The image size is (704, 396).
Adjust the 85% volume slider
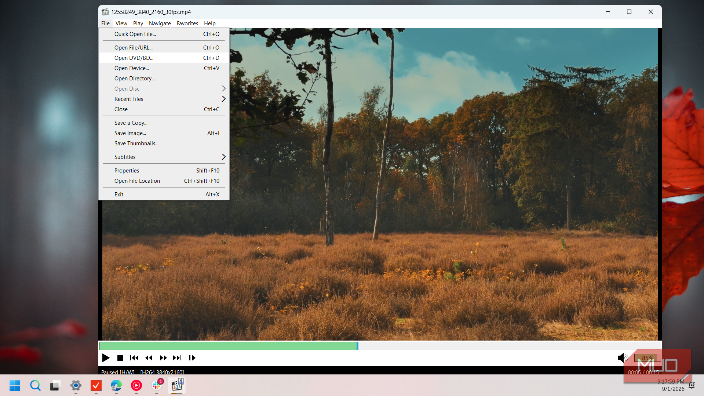(x=648, y=358)
